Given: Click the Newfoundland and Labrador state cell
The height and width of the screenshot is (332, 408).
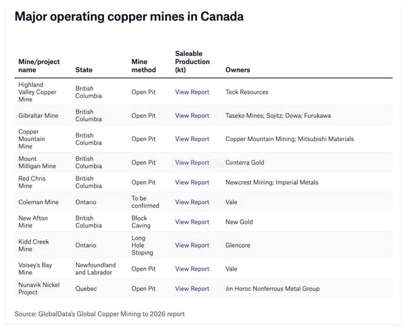Looking at the screenshot, I should point(95,269).
